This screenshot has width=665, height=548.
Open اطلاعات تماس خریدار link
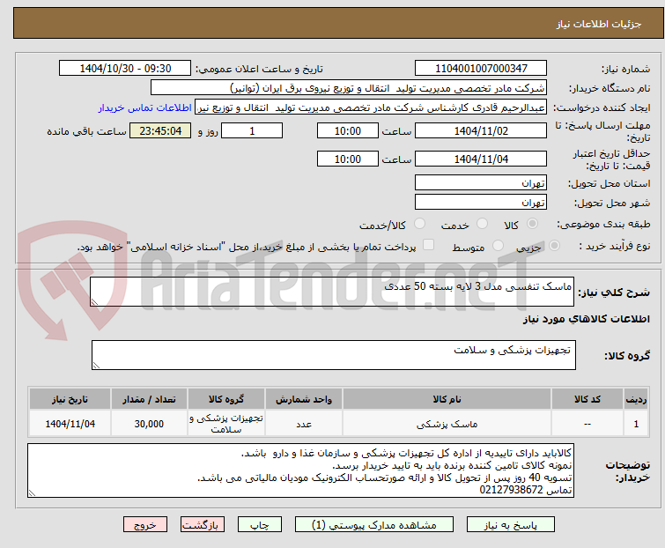[145, 108]
